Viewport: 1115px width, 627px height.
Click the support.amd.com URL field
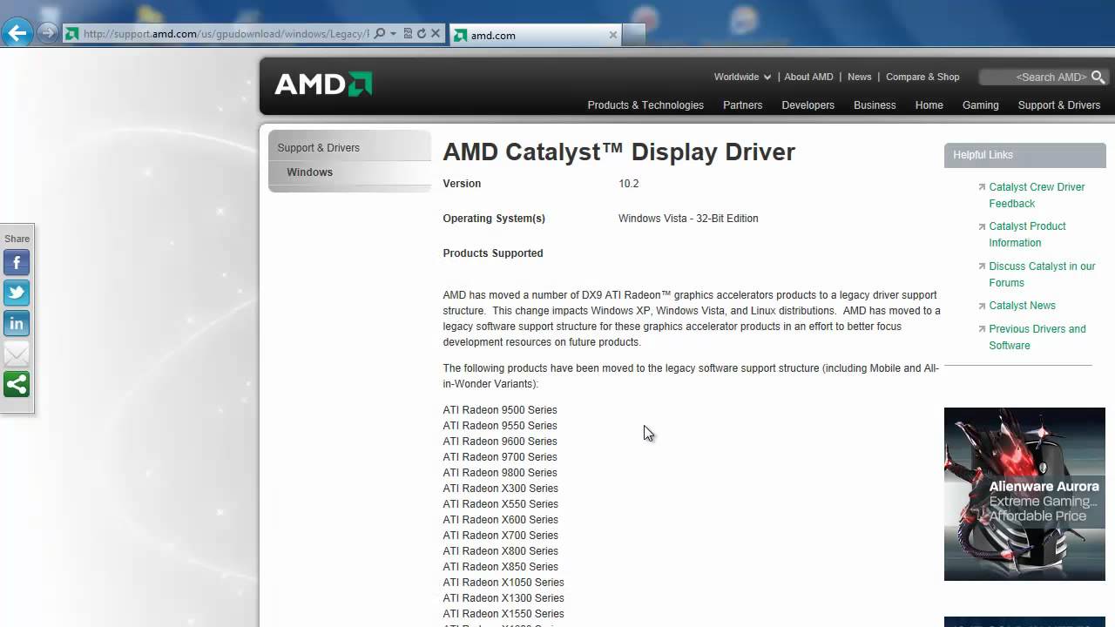click(x=226, y=34)
